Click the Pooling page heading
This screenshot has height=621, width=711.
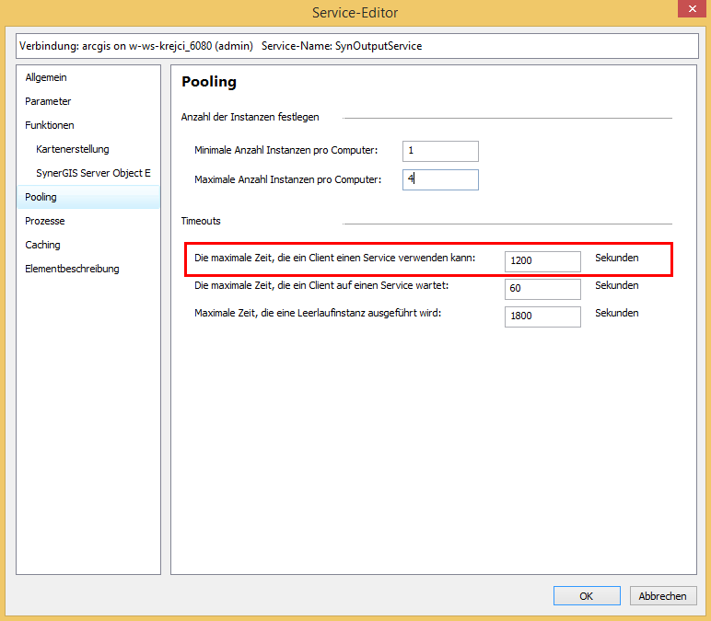coord(209,82)
